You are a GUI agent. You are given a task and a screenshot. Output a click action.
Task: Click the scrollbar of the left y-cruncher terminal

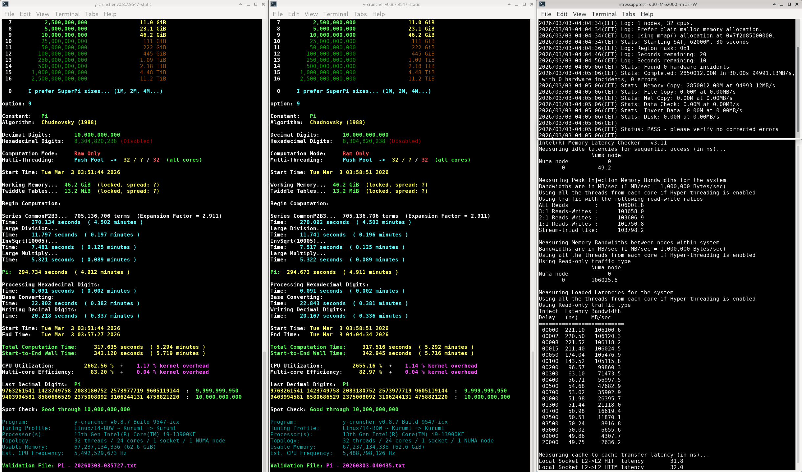[x=264, y=411]
